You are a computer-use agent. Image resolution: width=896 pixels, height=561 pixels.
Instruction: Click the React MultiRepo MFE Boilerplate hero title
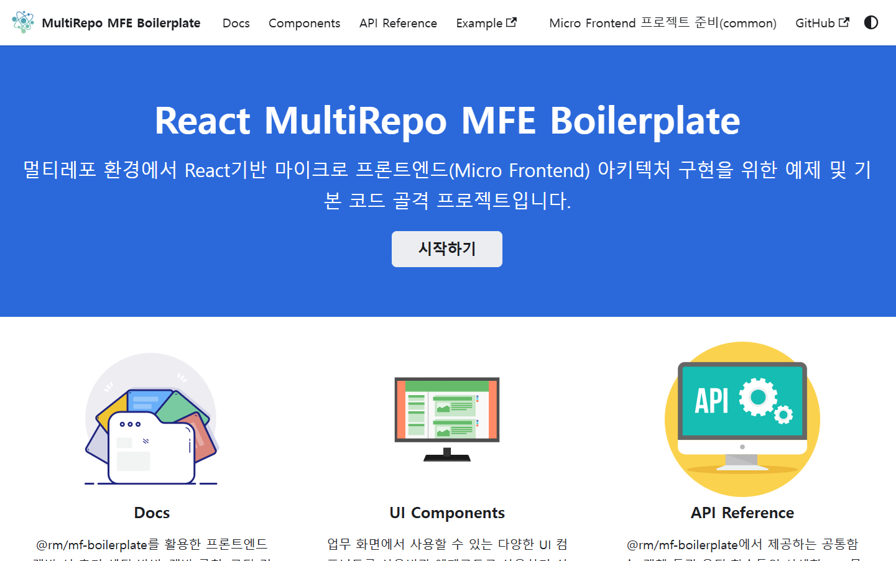tap(447, 121)
